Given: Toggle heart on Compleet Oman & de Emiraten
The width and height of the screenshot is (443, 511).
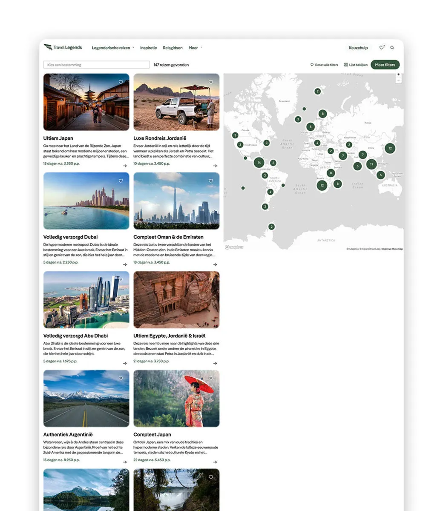Looking at the screenshot, I should pyautogui.click(x=211, y=181).
